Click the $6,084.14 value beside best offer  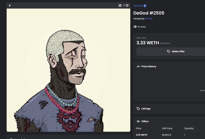165,43
